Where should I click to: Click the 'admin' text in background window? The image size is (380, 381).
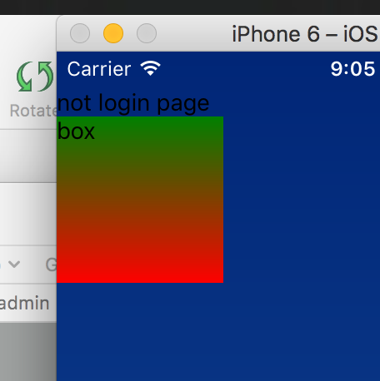click(24, 303)
